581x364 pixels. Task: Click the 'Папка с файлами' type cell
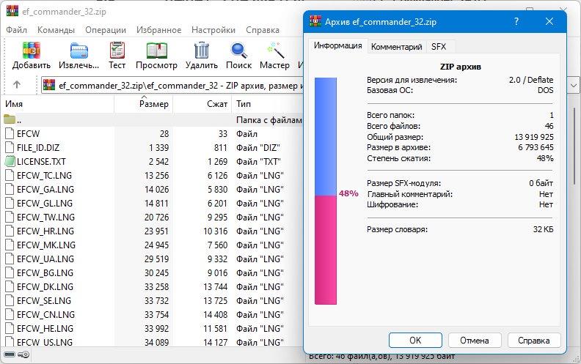[x=269, y=119]
